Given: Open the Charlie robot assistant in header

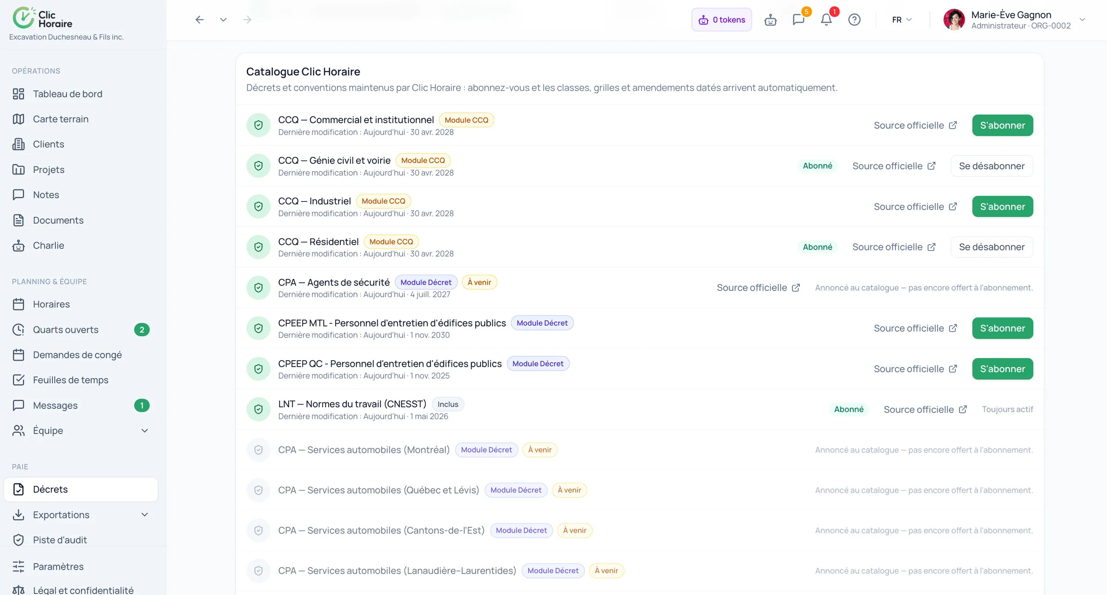Looking at the screenshot, I should click(770, 19).
